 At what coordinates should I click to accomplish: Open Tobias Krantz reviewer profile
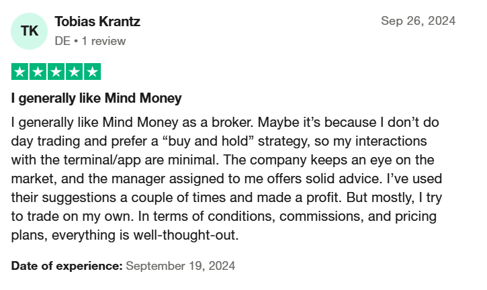point(97,21)
